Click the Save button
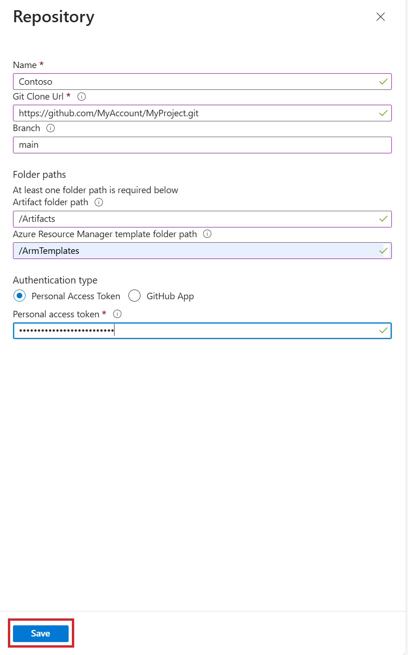The height and width of the screenshot is (655, 408). coord(41,633)
